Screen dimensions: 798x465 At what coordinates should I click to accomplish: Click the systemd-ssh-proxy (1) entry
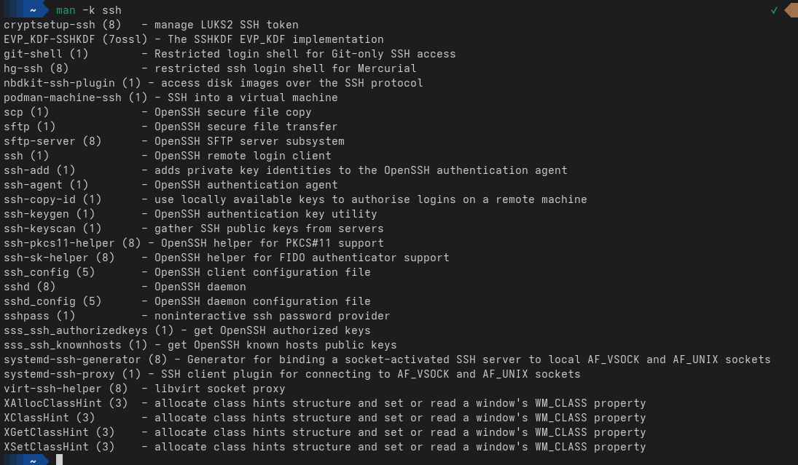72,374
